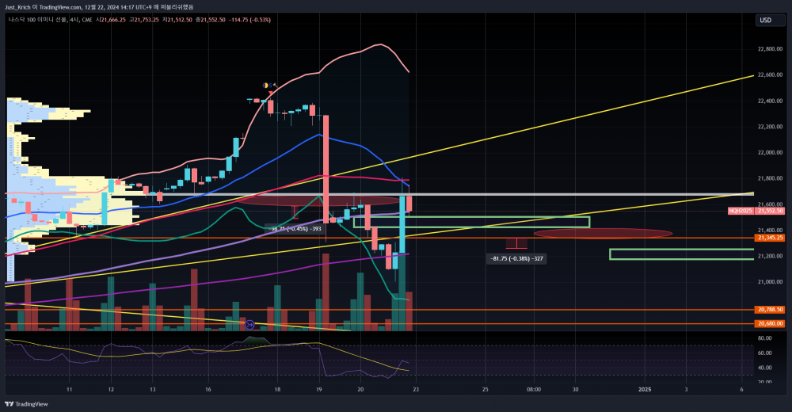Click the 2025 label on time axis
The width and height of the screenshot is (792, 412).
[645, 390]
